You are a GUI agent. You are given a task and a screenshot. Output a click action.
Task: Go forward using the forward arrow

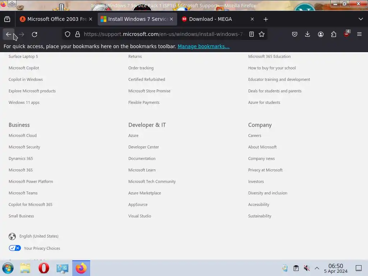click(22, 34)
